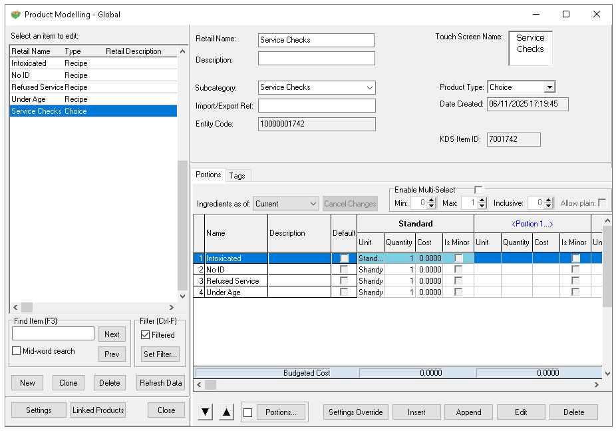Click the move down arrow button
The width and height of the screenshot is (616, 431).
click(x=206, y=412)
